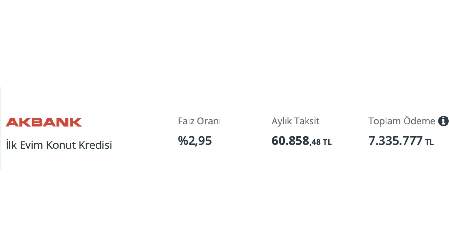Image resolution: width=449 pixels, height=252 pixels.
Task: Open the red AKBANK logo
Action: pos(44,122)
